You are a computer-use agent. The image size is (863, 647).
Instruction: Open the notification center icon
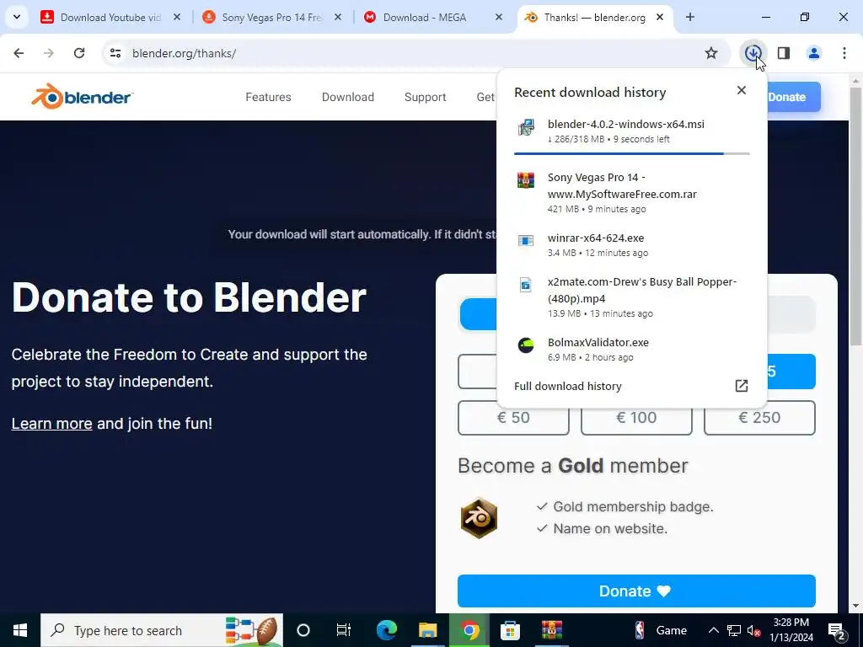pyautogui.click(x=837, y=630)
